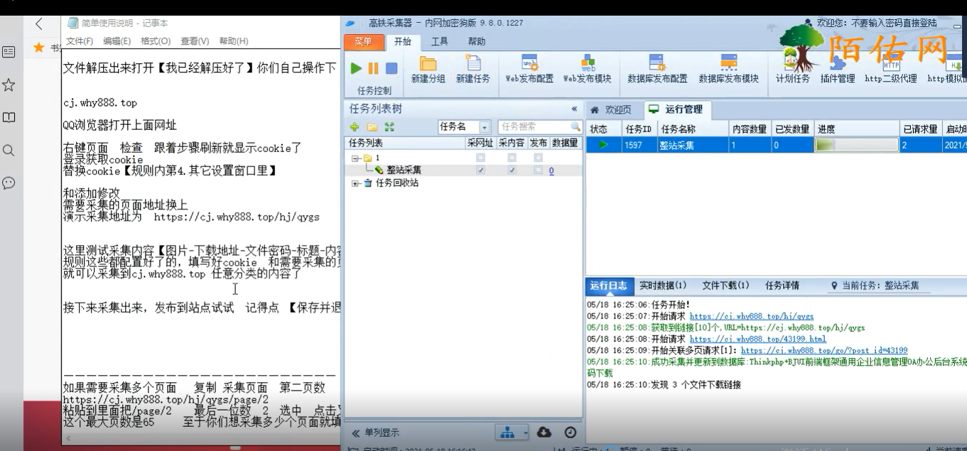The width and height of the screenshot is (967, 451).
Task: Stop the running task
Action: [x=391, y=69]
